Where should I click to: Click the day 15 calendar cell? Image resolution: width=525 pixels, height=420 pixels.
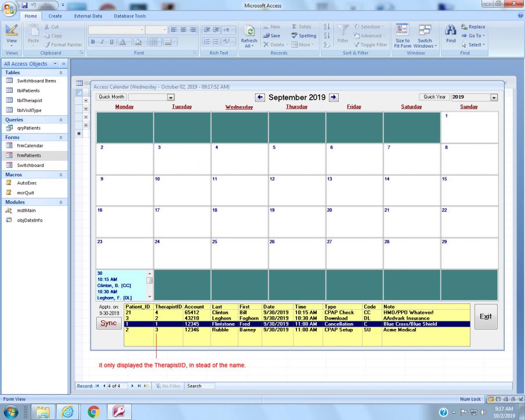(x=469, y=190)
